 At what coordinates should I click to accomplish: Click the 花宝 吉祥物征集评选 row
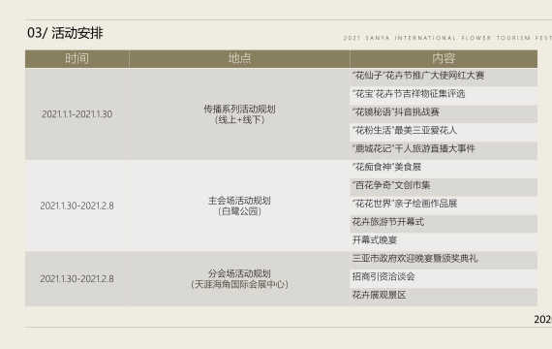pos(444,96)
